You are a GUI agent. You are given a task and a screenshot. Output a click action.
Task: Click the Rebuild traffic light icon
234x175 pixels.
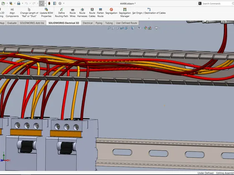tap(49, 3)
